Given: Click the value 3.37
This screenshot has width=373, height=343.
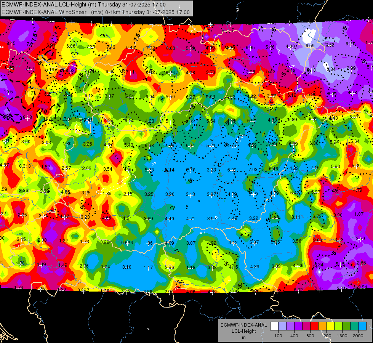Looking at the screenshot, I should pyautogui.click(x=109, y=96).
